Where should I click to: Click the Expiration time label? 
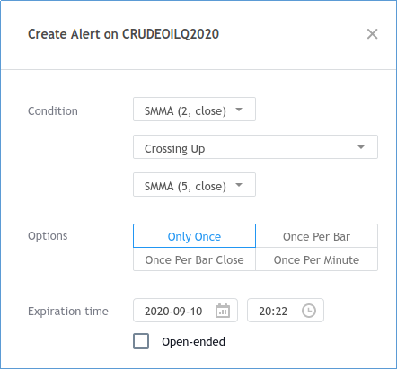[68, 312]
